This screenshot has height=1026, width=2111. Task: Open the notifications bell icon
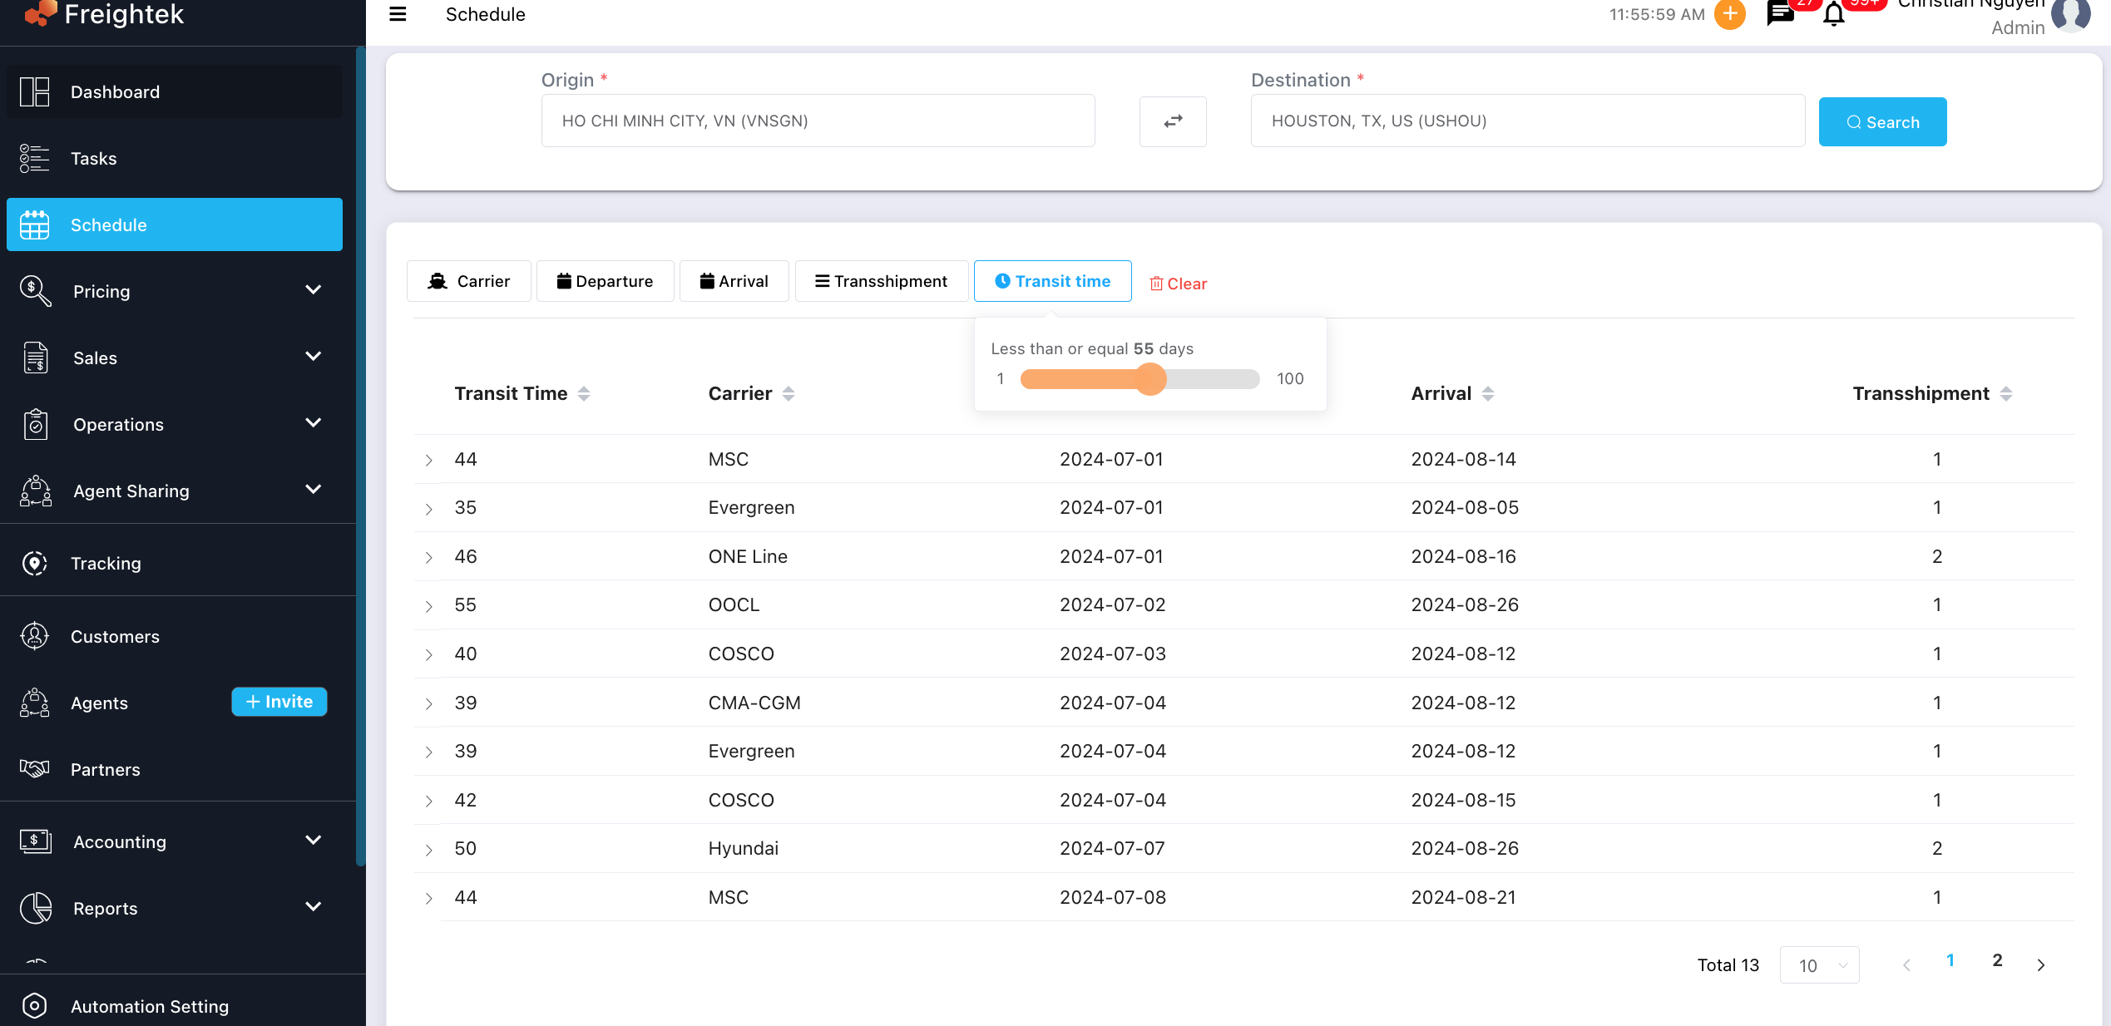click(1833, 15)
